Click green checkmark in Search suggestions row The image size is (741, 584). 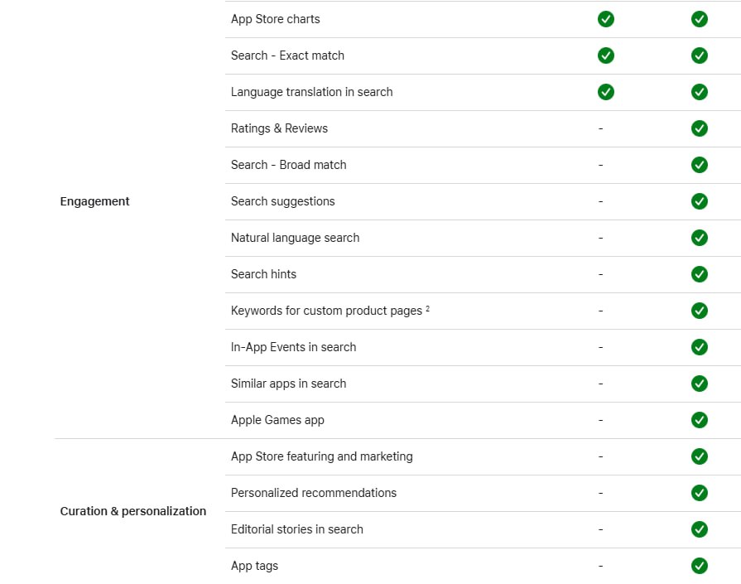click(x=700, y=201)
